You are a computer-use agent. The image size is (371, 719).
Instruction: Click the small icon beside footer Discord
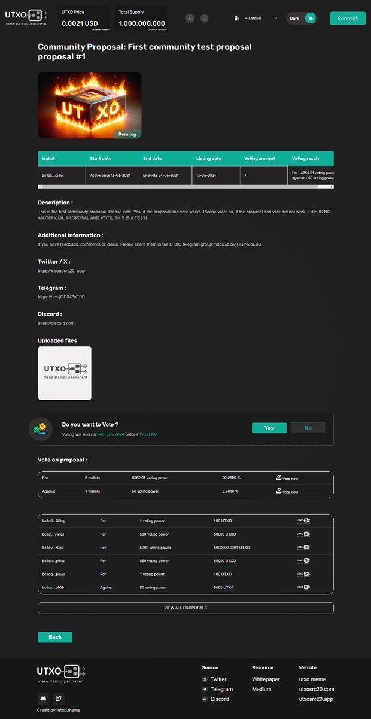coord(205,699)
